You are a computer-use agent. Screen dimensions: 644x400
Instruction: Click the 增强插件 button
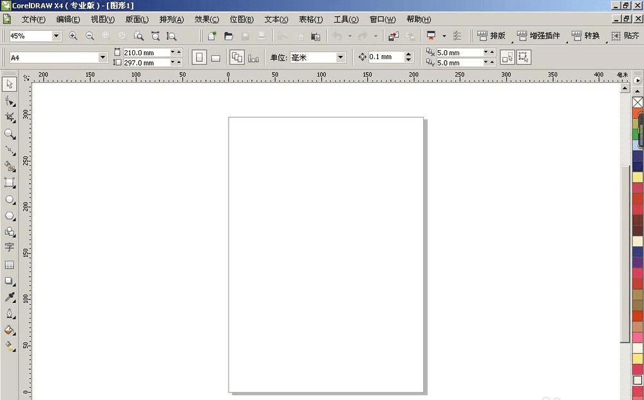[538, 36]
